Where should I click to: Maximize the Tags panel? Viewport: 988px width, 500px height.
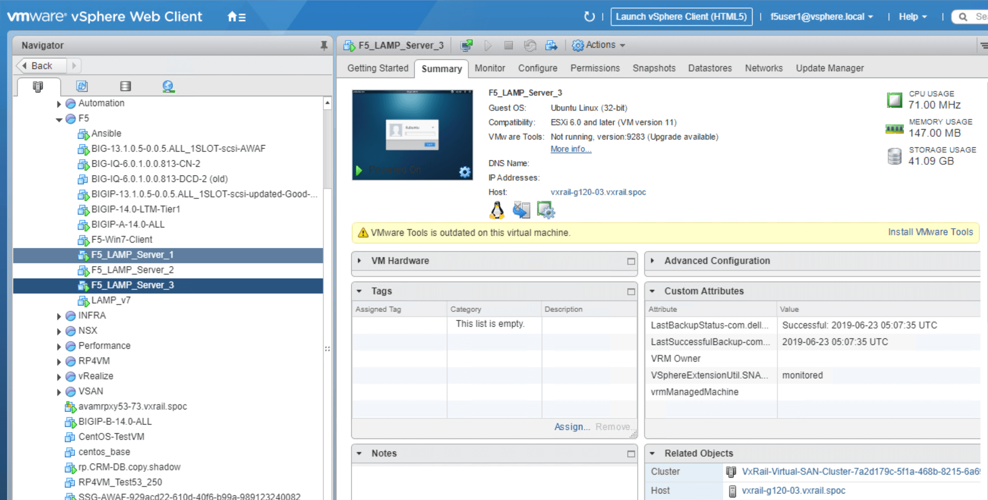pyautogui.click(x=631, y=292)
